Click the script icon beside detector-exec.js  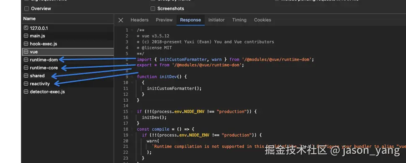point(26,92)
